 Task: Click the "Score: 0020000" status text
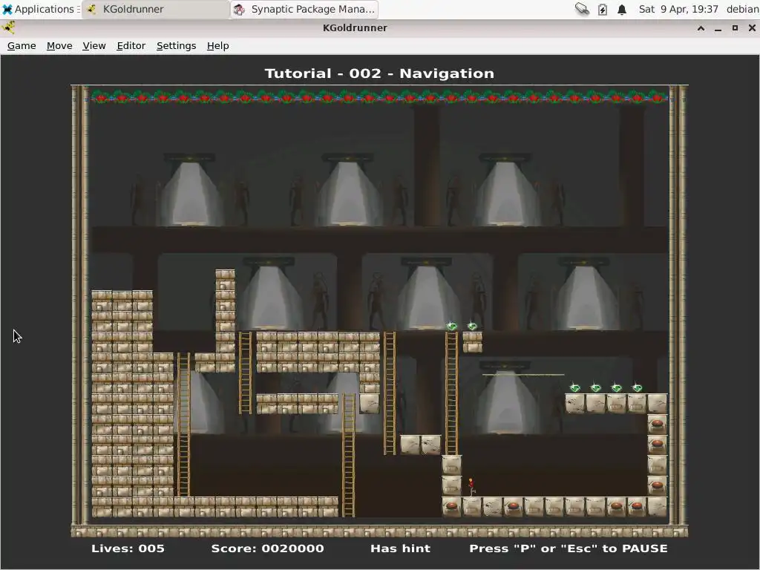(x=267, y=548)
